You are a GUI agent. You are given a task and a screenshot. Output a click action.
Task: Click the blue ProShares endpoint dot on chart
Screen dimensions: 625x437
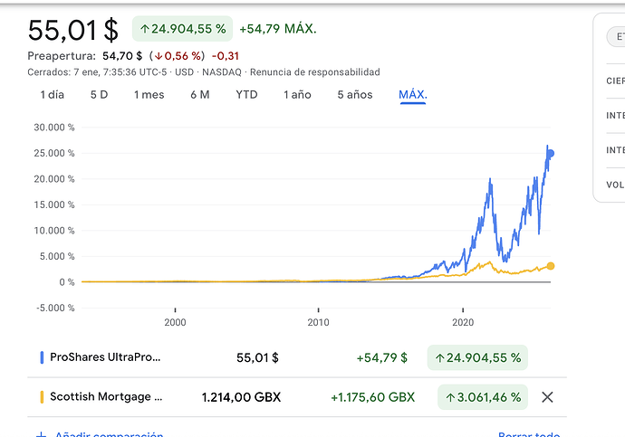click(x=550, y=154)
